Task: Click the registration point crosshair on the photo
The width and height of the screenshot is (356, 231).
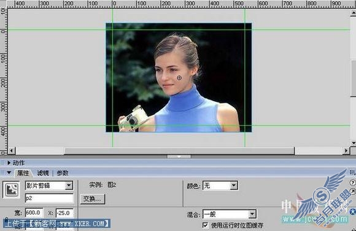Action: click(179, 78)
